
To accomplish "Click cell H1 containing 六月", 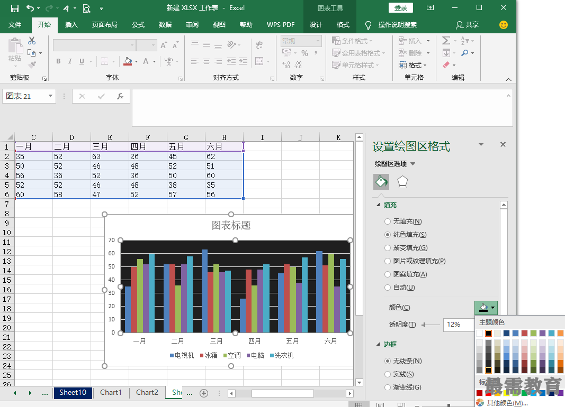I will pyautogui.click(x=224, y=146).
